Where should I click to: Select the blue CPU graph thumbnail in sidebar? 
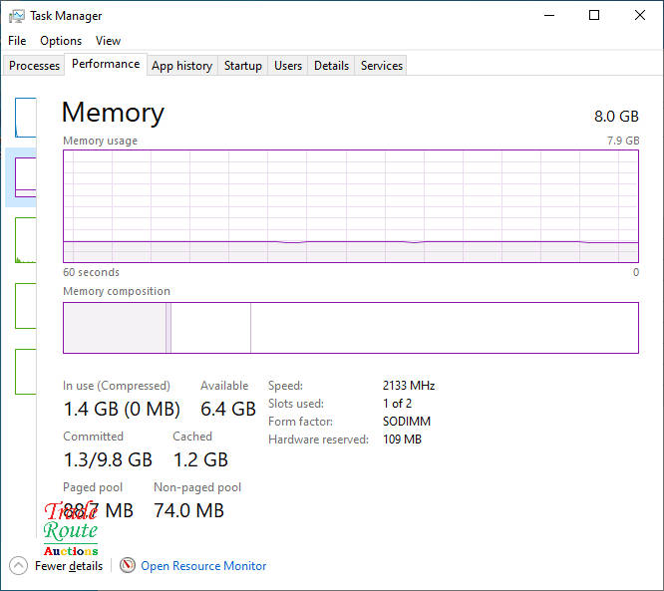click(x=25, y=118)
